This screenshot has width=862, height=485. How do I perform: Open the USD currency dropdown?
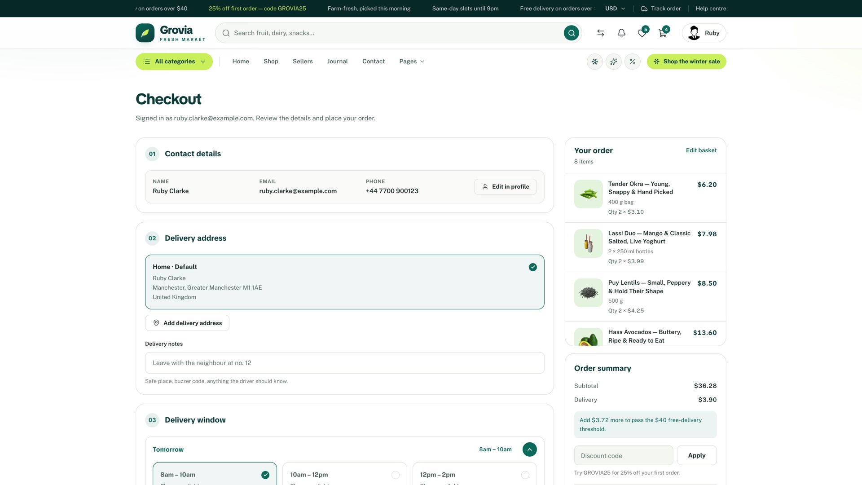tap(615, 9)
